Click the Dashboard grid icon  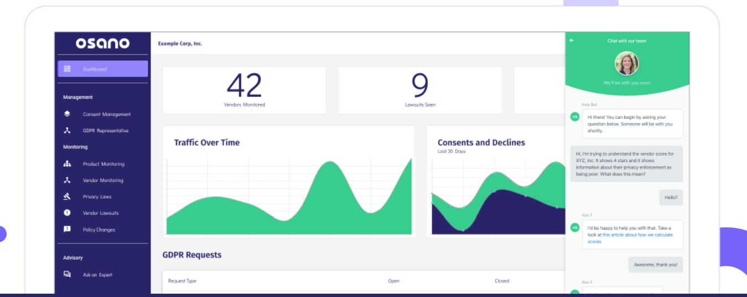[67, 69]
